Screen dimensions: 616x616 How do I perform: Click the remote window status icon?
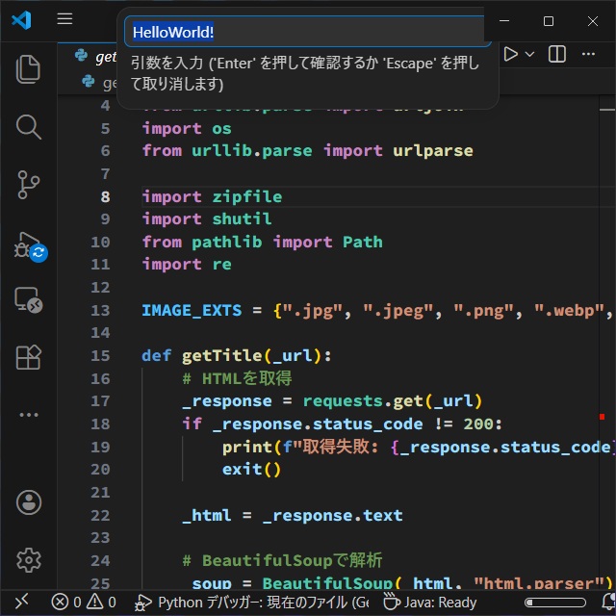pos(21,603)
